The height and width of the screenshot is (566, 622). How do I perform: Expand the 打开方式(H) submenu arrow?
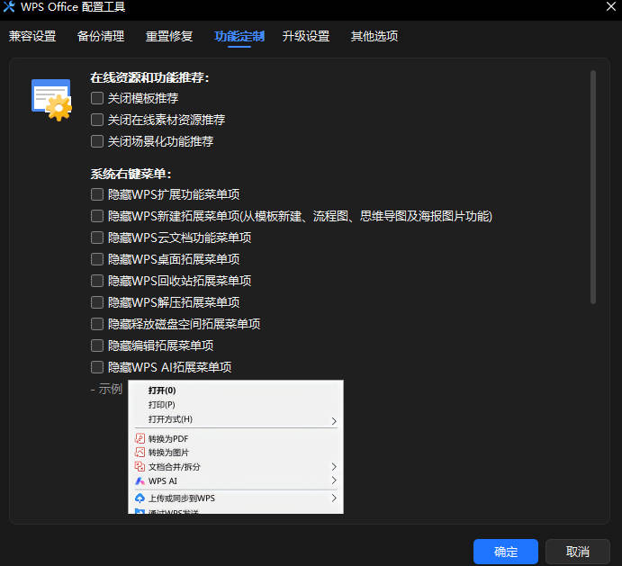334,420
